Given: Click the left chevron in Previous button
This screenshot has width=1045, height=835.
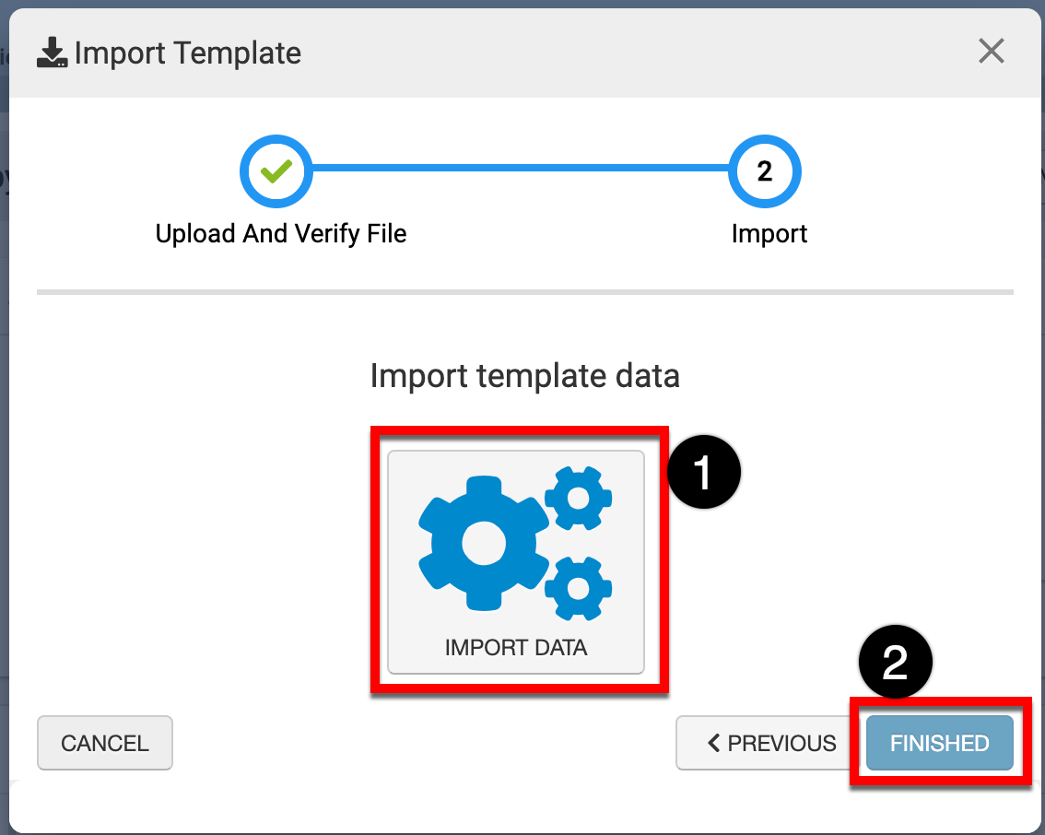Looking at the screenshot, I should (x=713, y=743).
